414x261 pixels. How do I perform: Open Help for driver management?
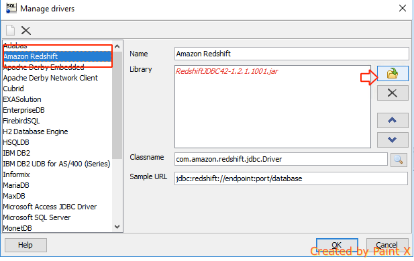tap(25, 245)
